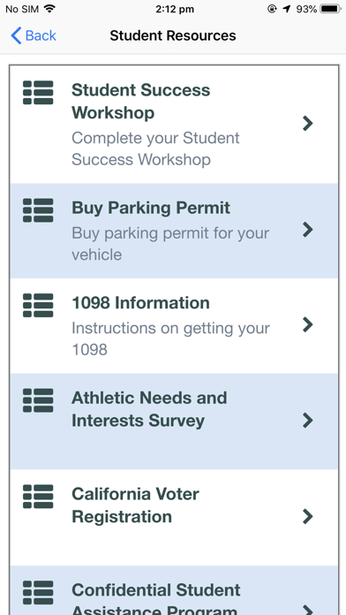Open chevron for Student Success Workshop
The height and width of the screenshot is (615, 346).
coord(308,124)
